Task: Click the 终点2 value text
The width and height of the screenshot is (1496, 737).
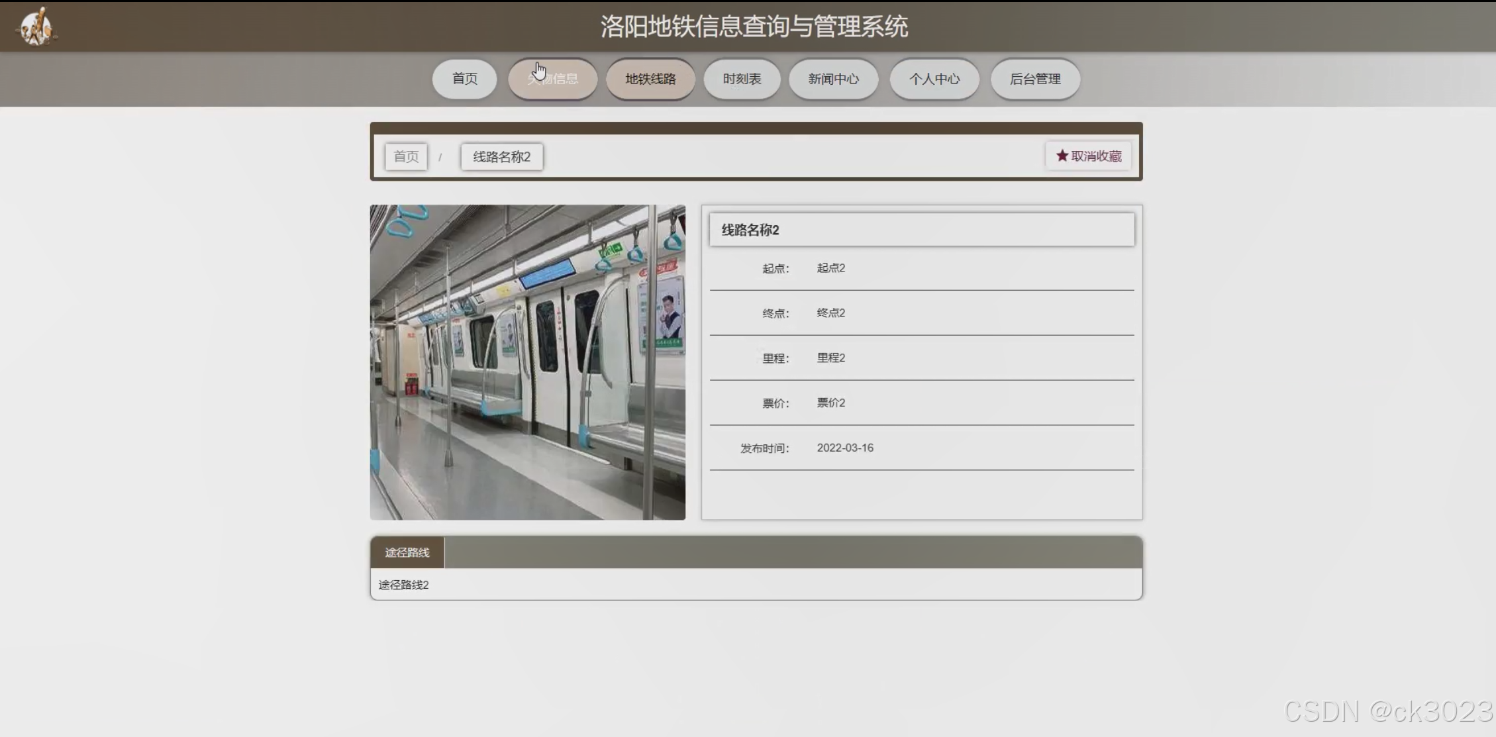Action: click(830, 313)
